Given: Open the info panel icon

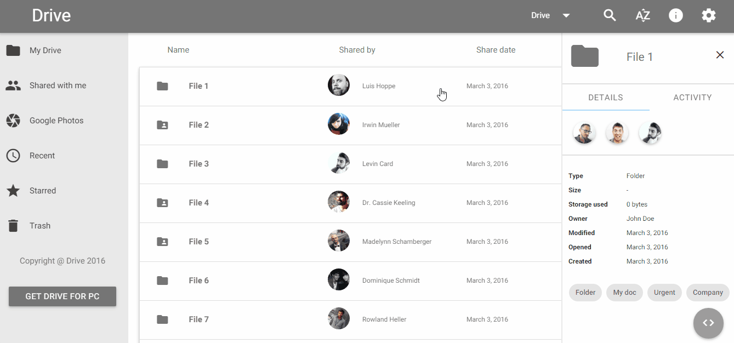Looking at the screenshot, I should click(x=675, y=15).
